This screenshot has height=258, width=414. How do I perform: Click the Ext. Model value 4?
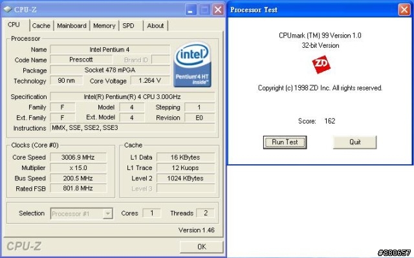pyautogui.click(x=132, y=118)
